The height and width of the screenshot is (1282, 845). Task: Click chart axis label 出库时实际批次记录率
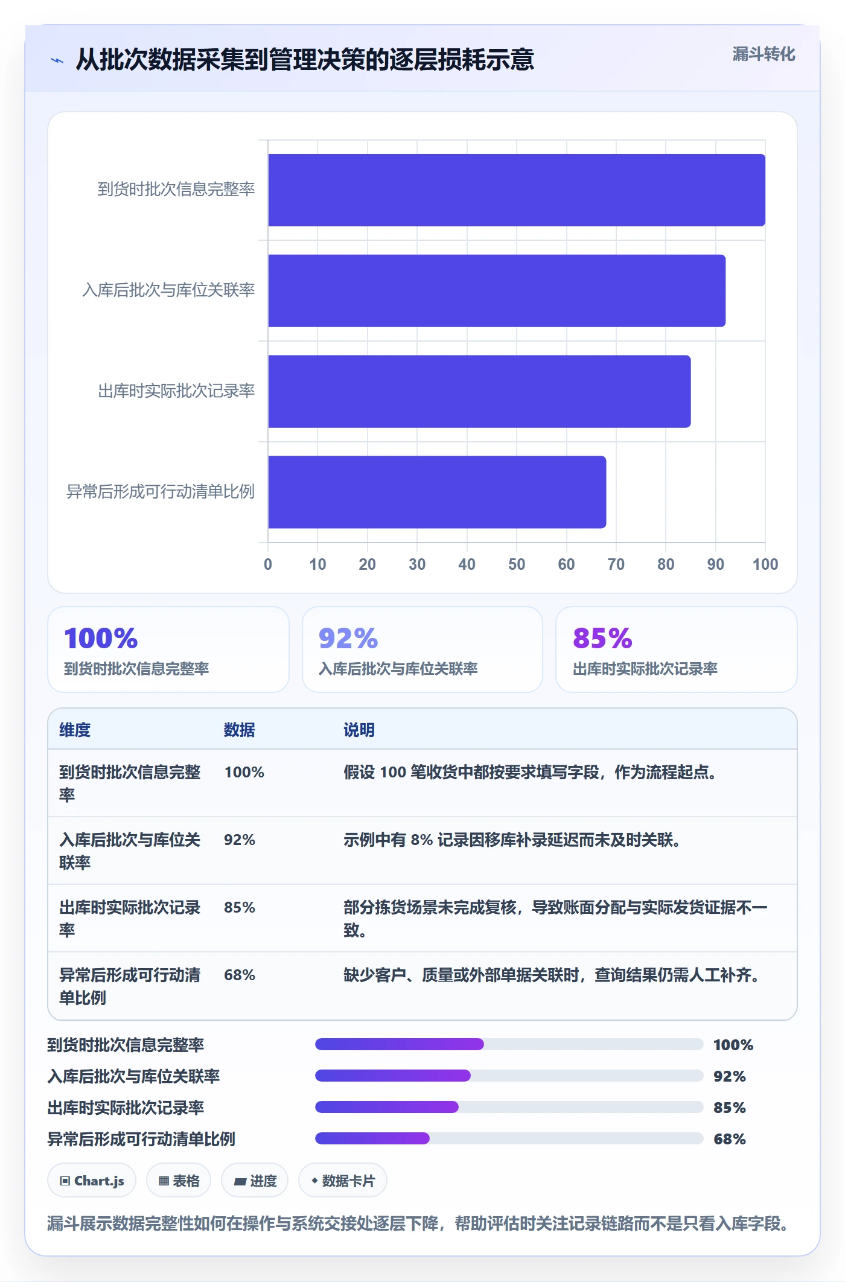[176, 391]
